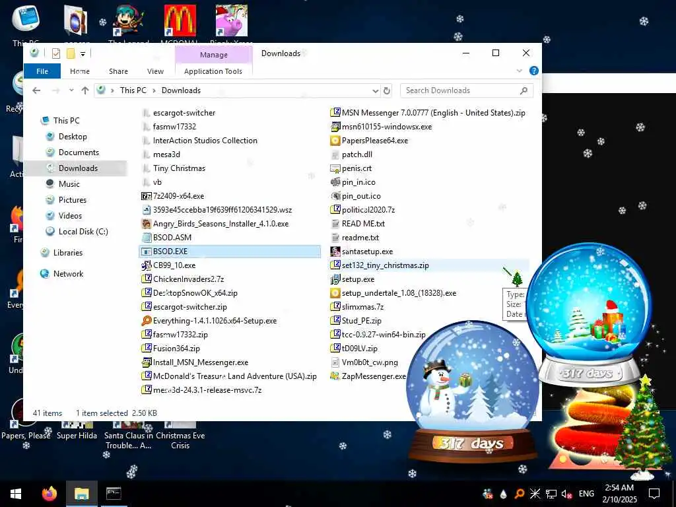Select Angry_Birds_Seasons_Installer_4.1.0.exe icon
676x507 pixels.
pos(147,224)
